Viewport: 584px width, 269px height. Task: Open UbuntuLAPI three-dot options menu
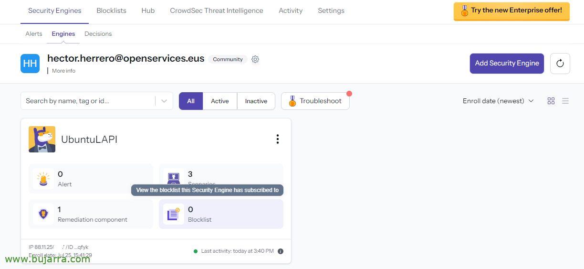278,139
